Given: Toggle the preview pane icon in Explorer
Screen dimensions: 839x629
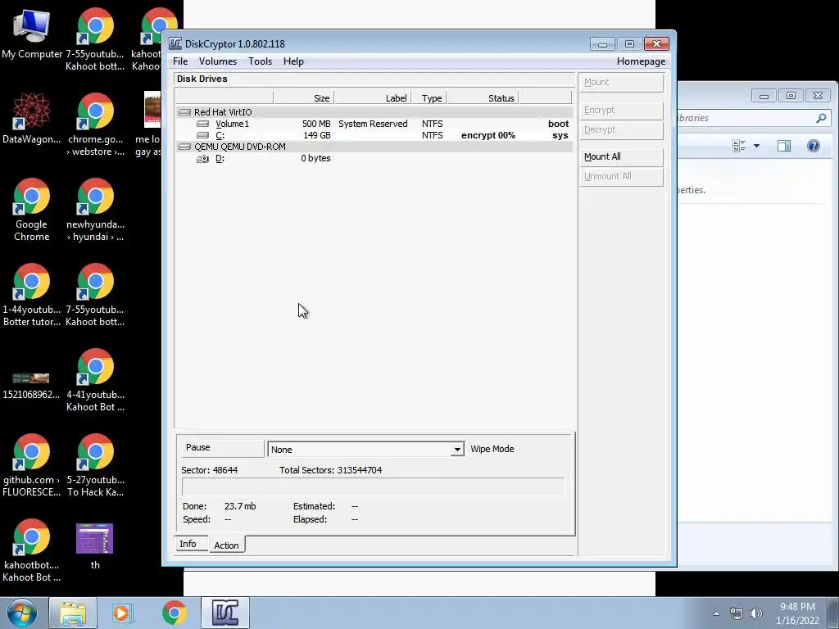Looking at the screenshot, I should pyautogui.click(x=784, y=146).
